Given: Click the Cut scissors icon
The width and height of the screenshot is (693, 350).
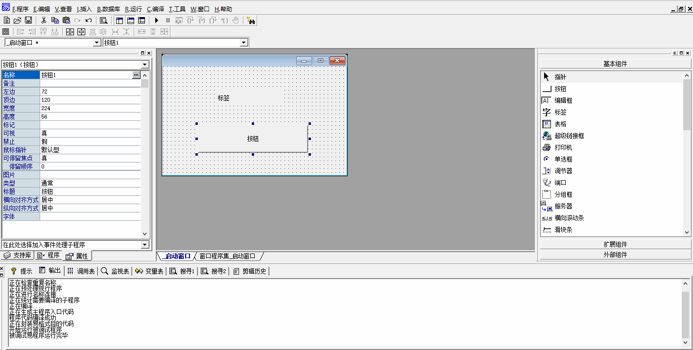Looking at the screenshot, I should [x=44, y=20].
